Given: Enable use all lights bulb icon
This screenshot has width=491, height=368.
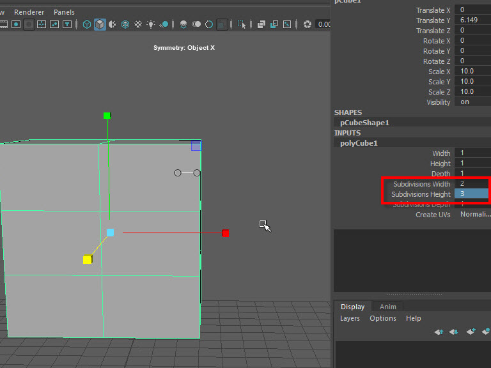Looking at the screenshot, I should [151, 24].
